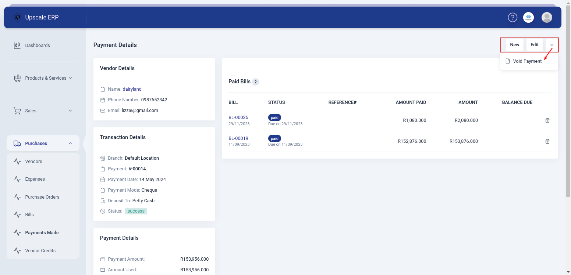Open the user profile avatar
This screenshot has width=571, height=275.
coord(547,17)
